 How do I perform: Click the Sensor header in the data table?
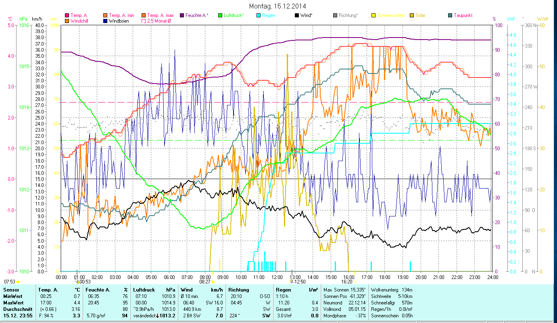coord(11,290)
